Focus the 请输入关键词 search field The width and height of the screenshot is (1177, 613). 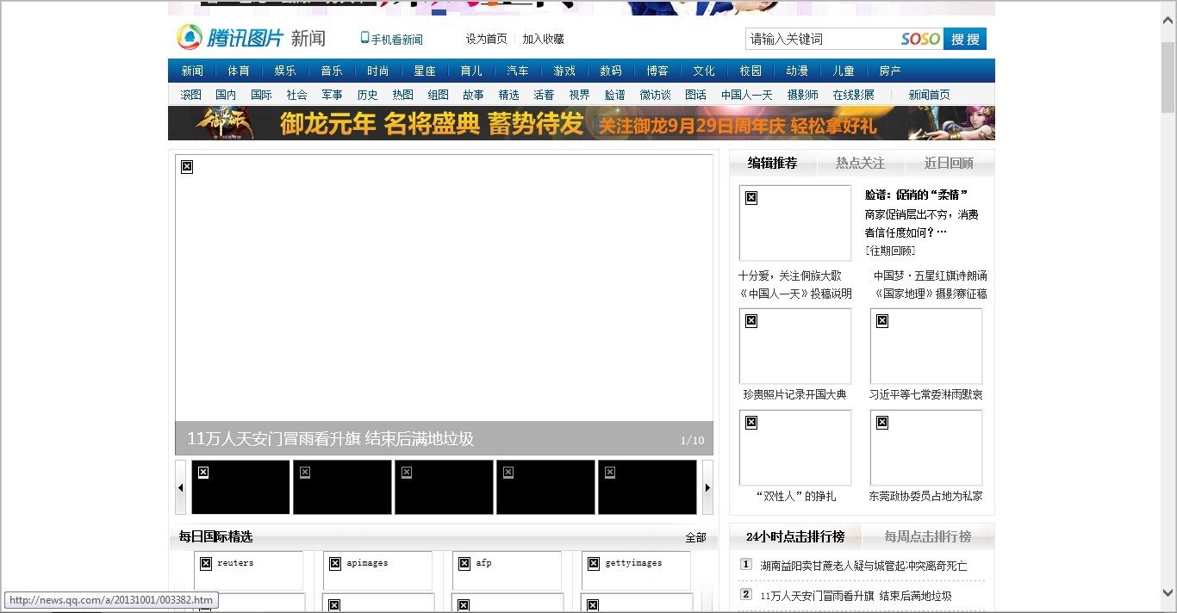(819, 39)
